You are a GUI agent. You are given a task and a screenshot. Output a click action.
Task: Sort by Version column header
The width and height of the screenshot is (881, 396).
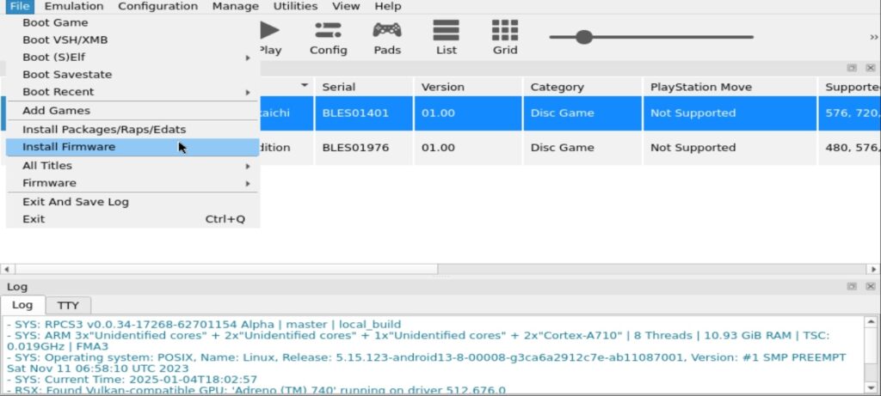point(468,87)
